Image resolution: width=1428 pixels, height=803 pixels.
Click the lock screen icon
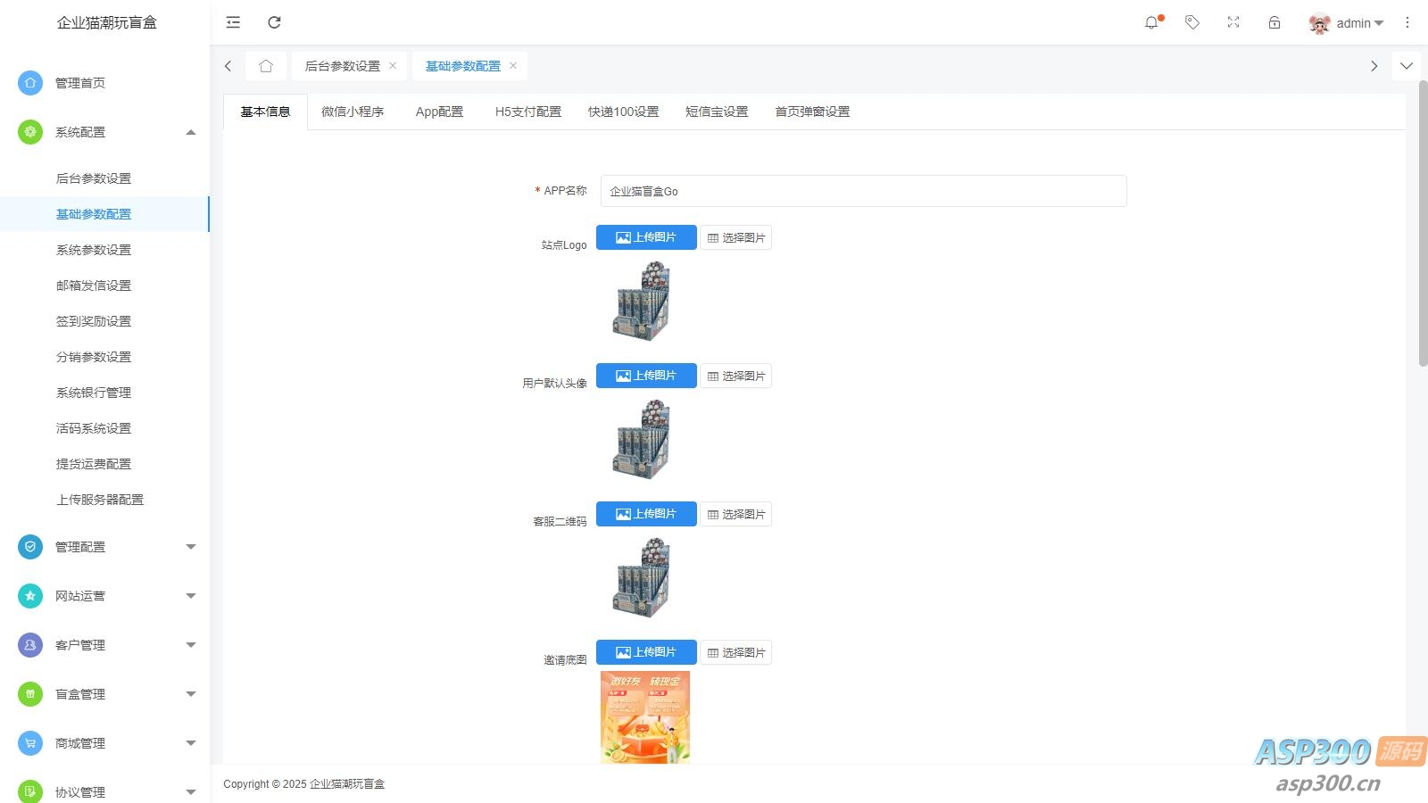coord(1274,22)
